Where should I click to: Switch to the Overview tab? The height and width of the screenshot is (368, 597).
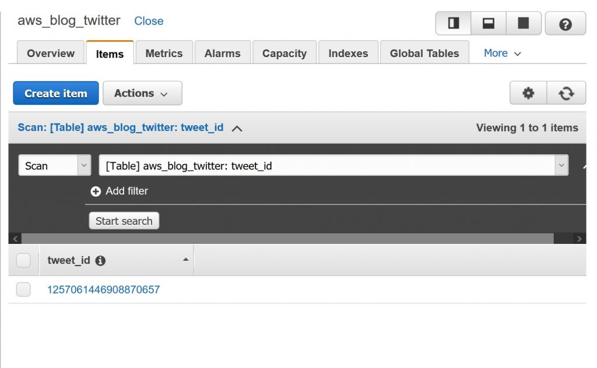[x=51, y=53]
